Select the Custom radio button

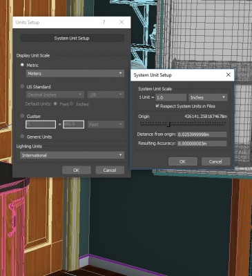pos(22,116)
